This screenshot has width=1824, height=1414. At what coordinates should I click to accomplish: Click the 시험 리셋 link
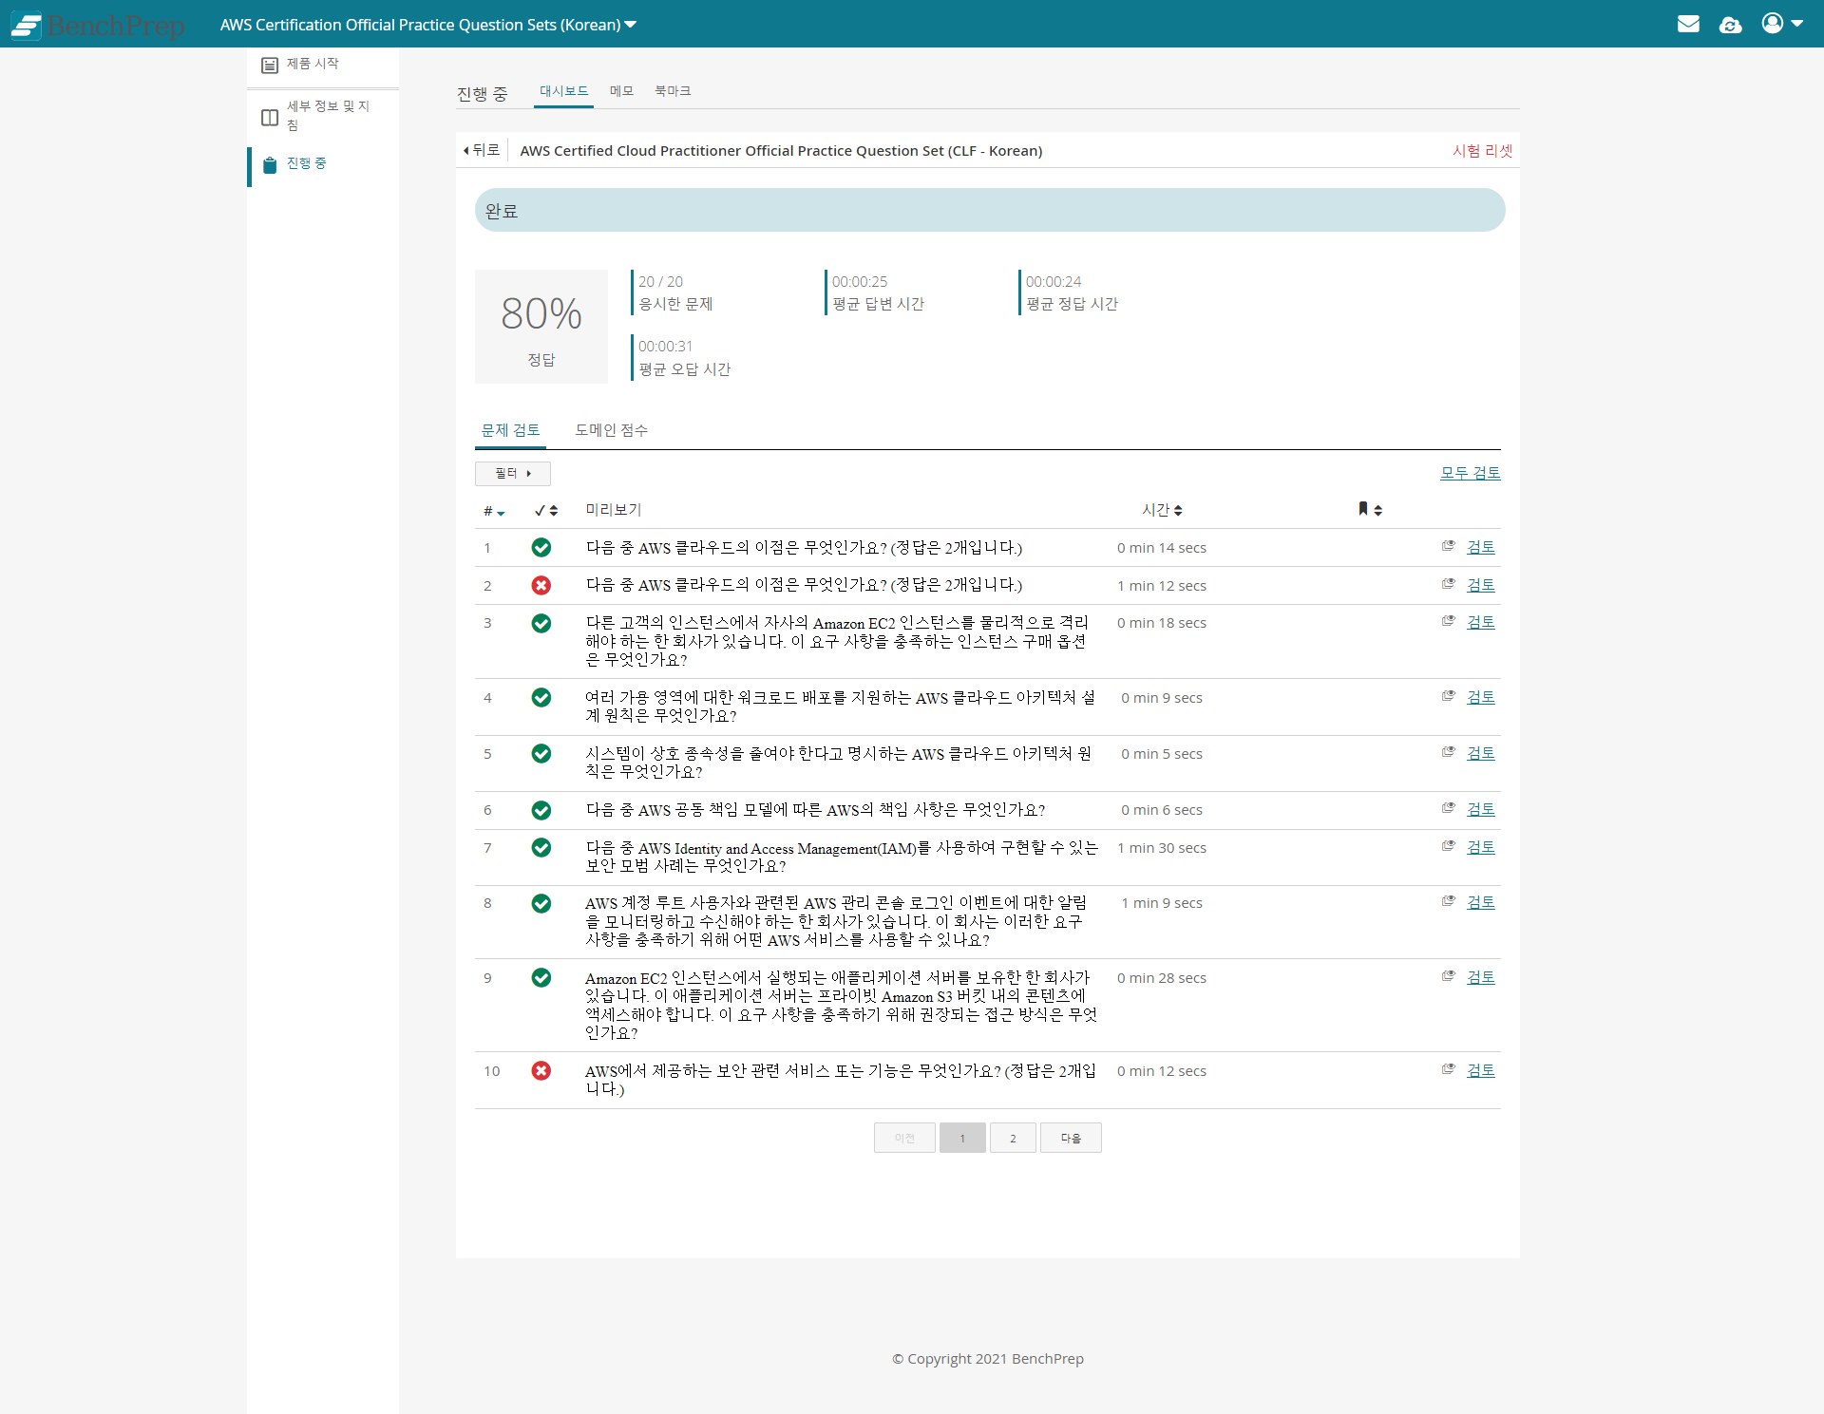click(x=1482, y=150)
